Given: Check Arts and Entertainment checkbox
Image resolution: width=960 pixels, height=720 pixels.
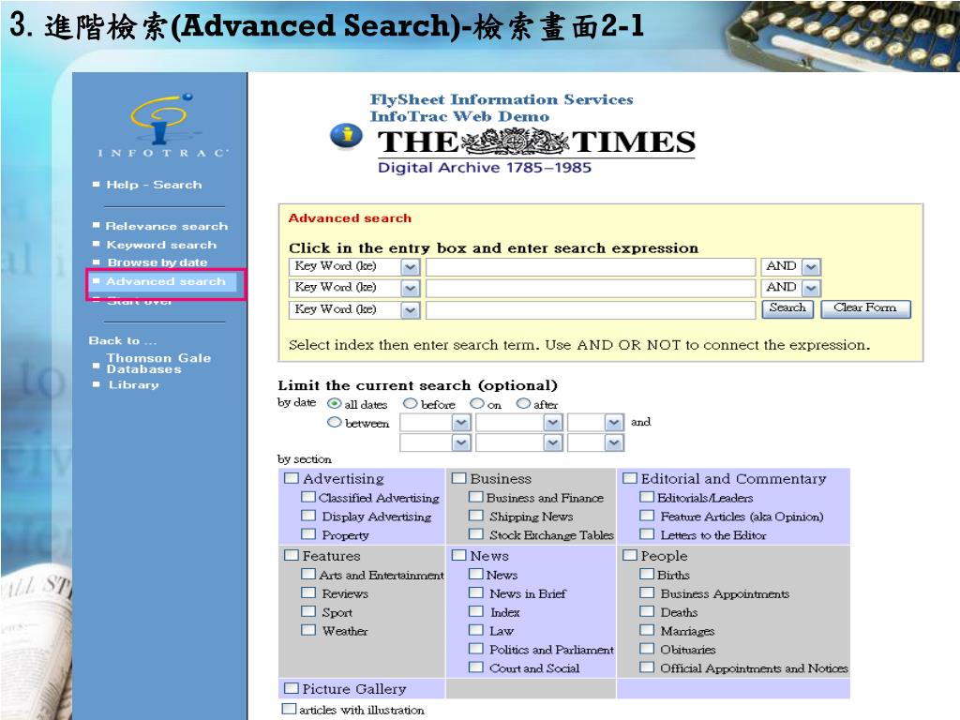Looking at the screenshot, I should (x=308, y=574).
